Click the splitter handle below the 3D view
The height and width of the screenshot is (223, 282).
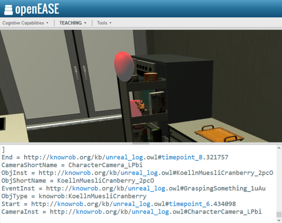[x=141, y=143]
